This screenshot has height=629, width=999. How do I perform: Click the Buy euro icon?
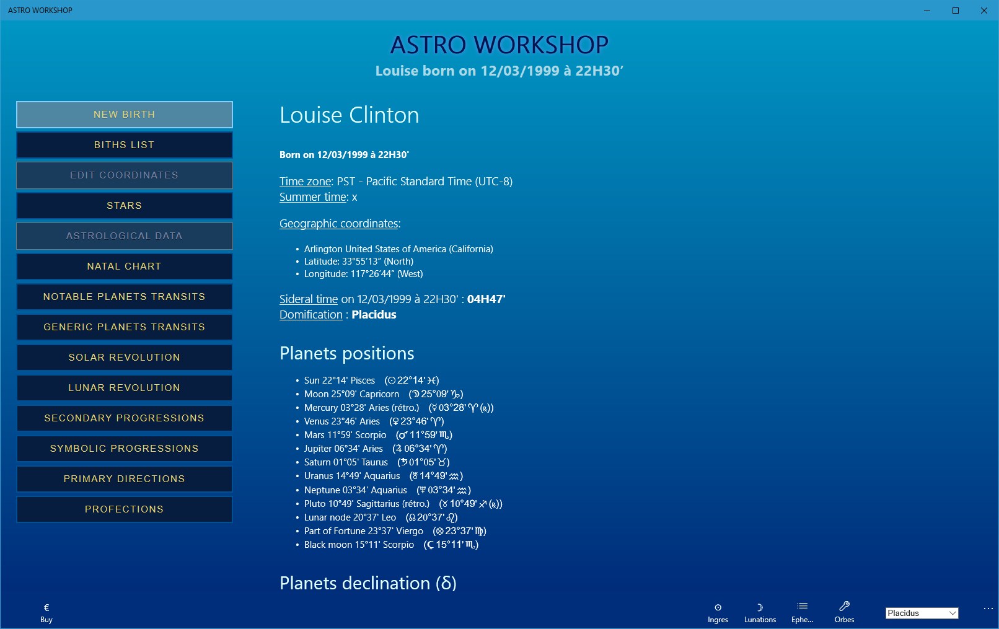coord(46,607)
